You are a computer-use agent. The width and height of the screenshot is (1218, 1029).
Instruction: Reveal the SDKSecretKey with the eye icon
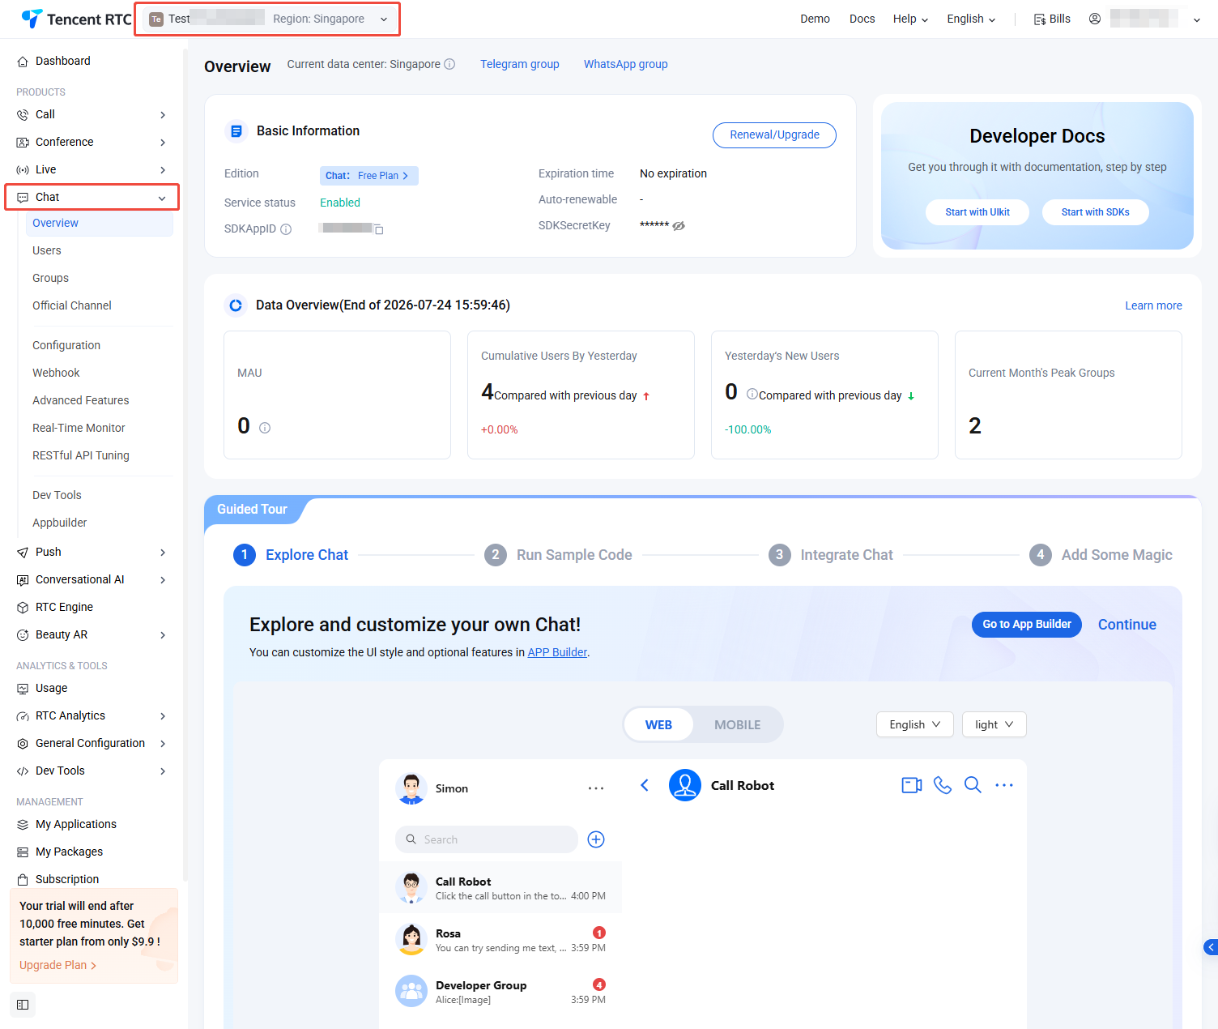click(x=679, y=226)
